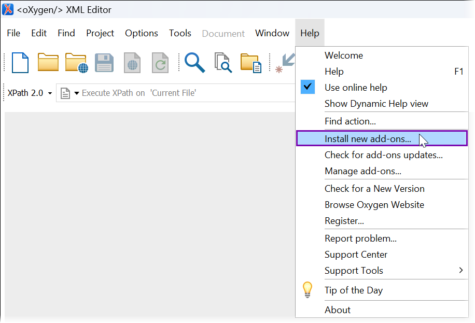Expand the Support Tools submenu

pos(460,270)
